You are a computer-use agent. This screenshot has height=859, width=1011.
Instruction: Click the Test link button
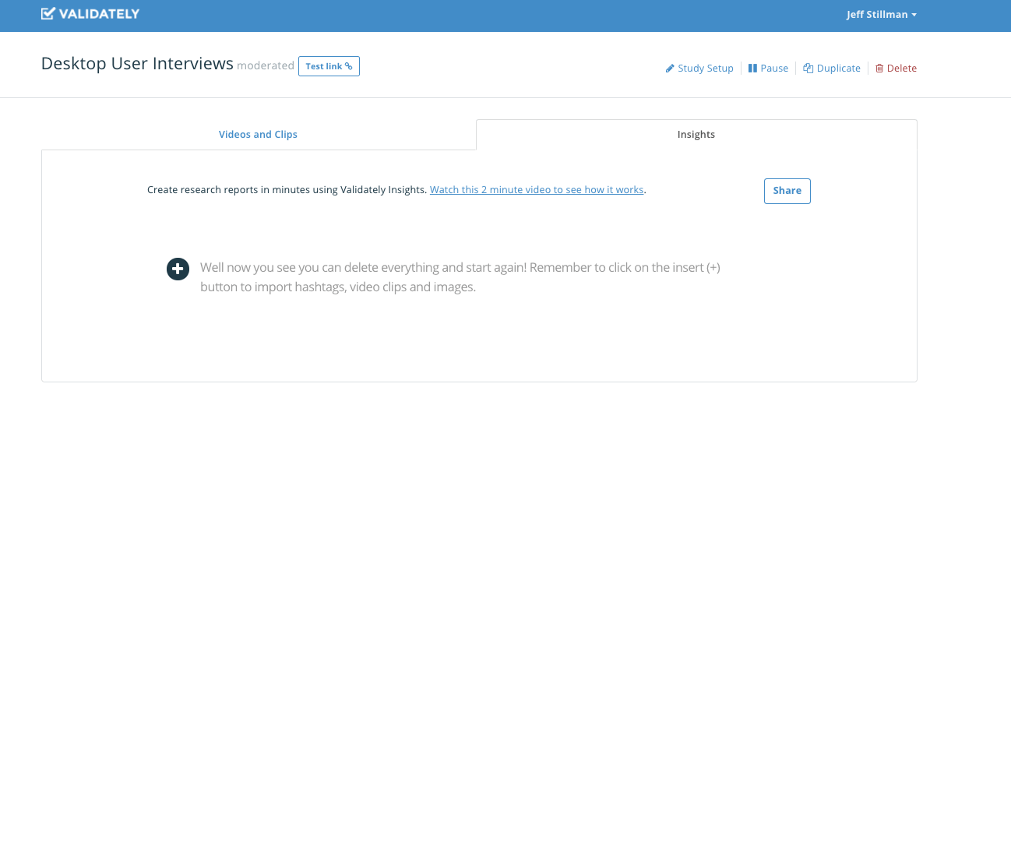coord(329,66)
